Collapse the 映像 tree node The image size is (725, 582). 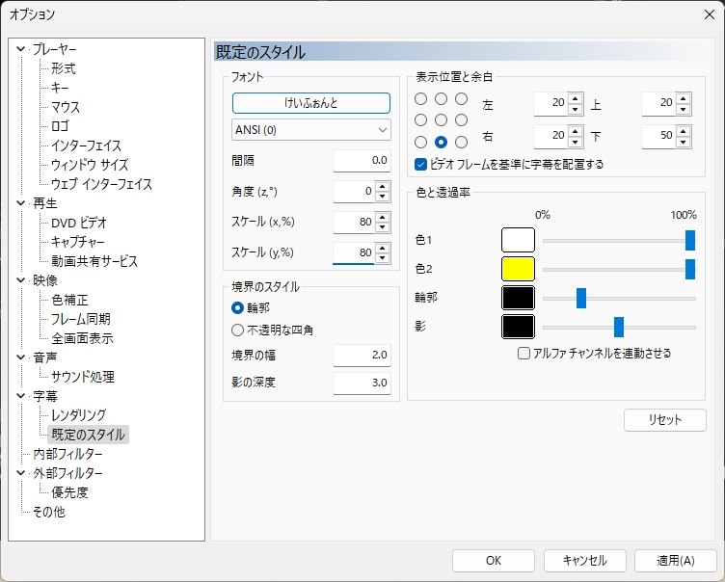tap(20, 280)
